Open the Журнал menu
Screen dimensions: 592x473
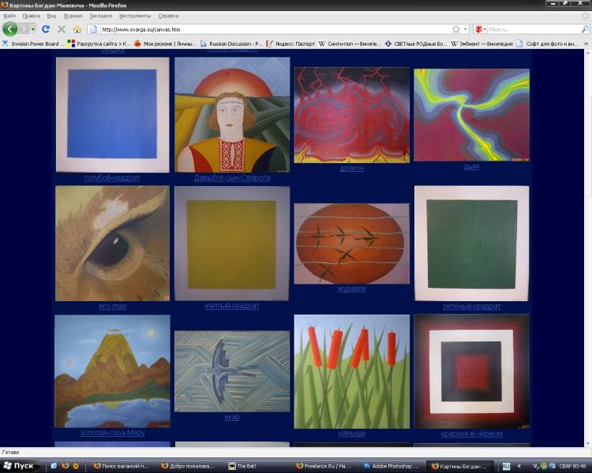73,16
